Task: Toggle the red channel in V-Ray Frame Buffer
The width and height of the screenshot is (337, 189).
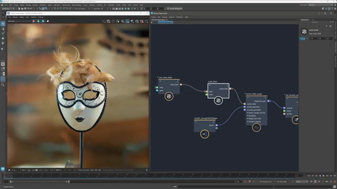Action: pyautogui.click(x=34, y=21)
